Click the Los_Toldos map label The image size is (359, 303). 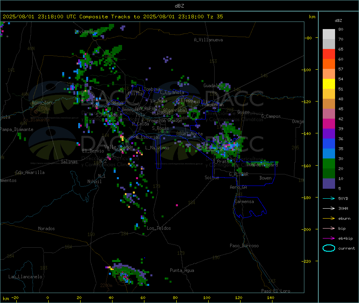[159, 228]
